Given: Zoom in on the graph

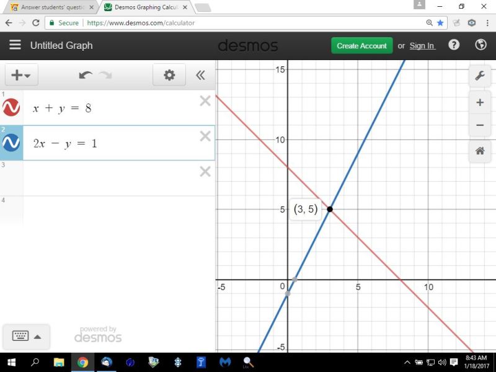Looking at the screenshot, I should (480, 102).
